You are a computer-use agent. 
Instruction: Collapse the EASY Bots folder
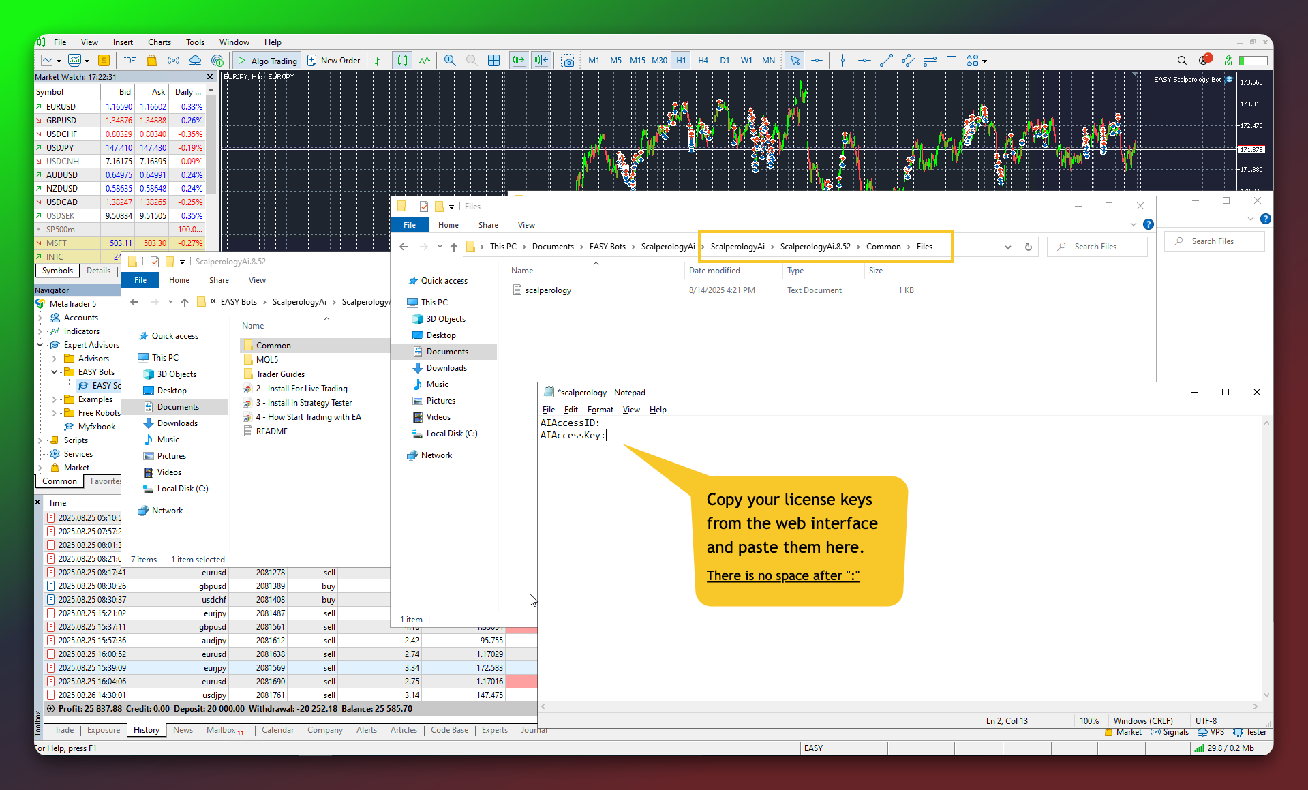tap(54, 372)
